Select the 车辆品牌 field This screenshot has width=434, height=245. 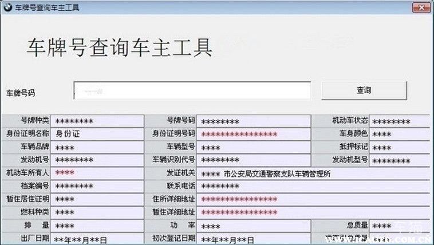point(97,147)
